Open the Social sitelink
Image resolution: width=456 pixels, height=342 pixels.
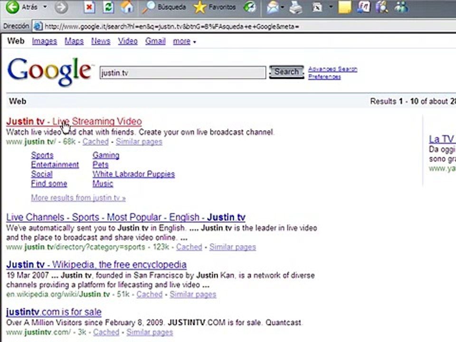click(x=42, y=174)
